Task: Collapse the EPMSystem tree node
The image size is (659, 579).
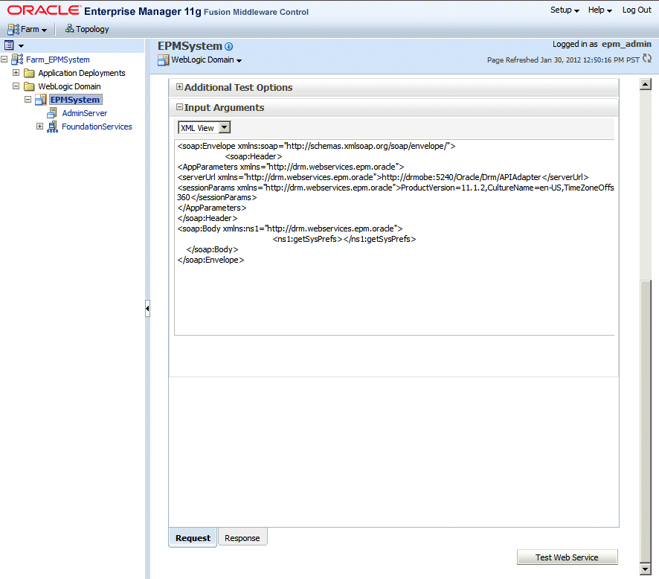Action: point(28,100)
